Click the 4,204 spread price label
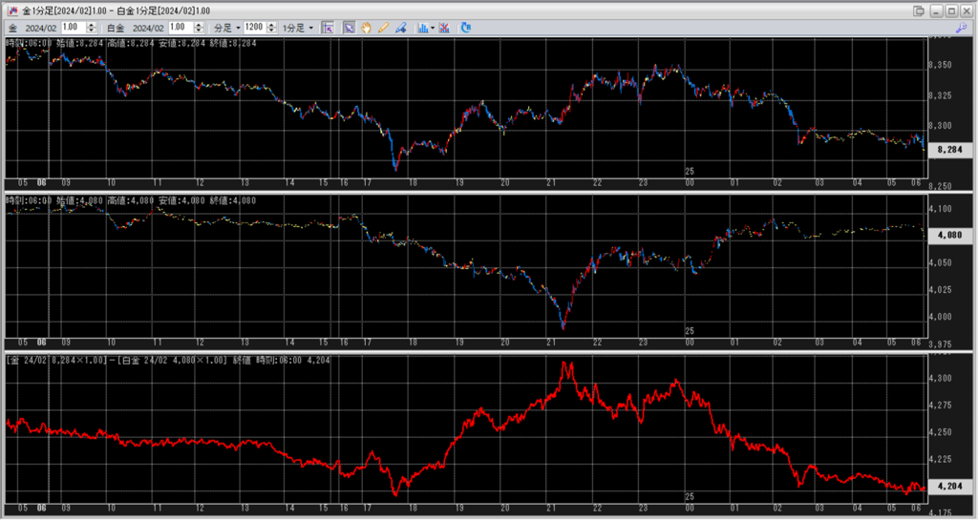Screen dimensions: 978x520 (x=949, y=486)
